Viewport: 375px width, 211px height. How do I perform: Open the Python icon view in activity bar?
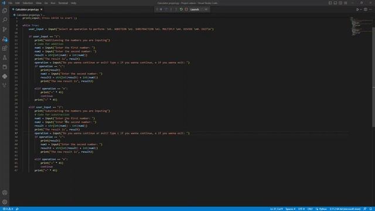click(5, 76)
